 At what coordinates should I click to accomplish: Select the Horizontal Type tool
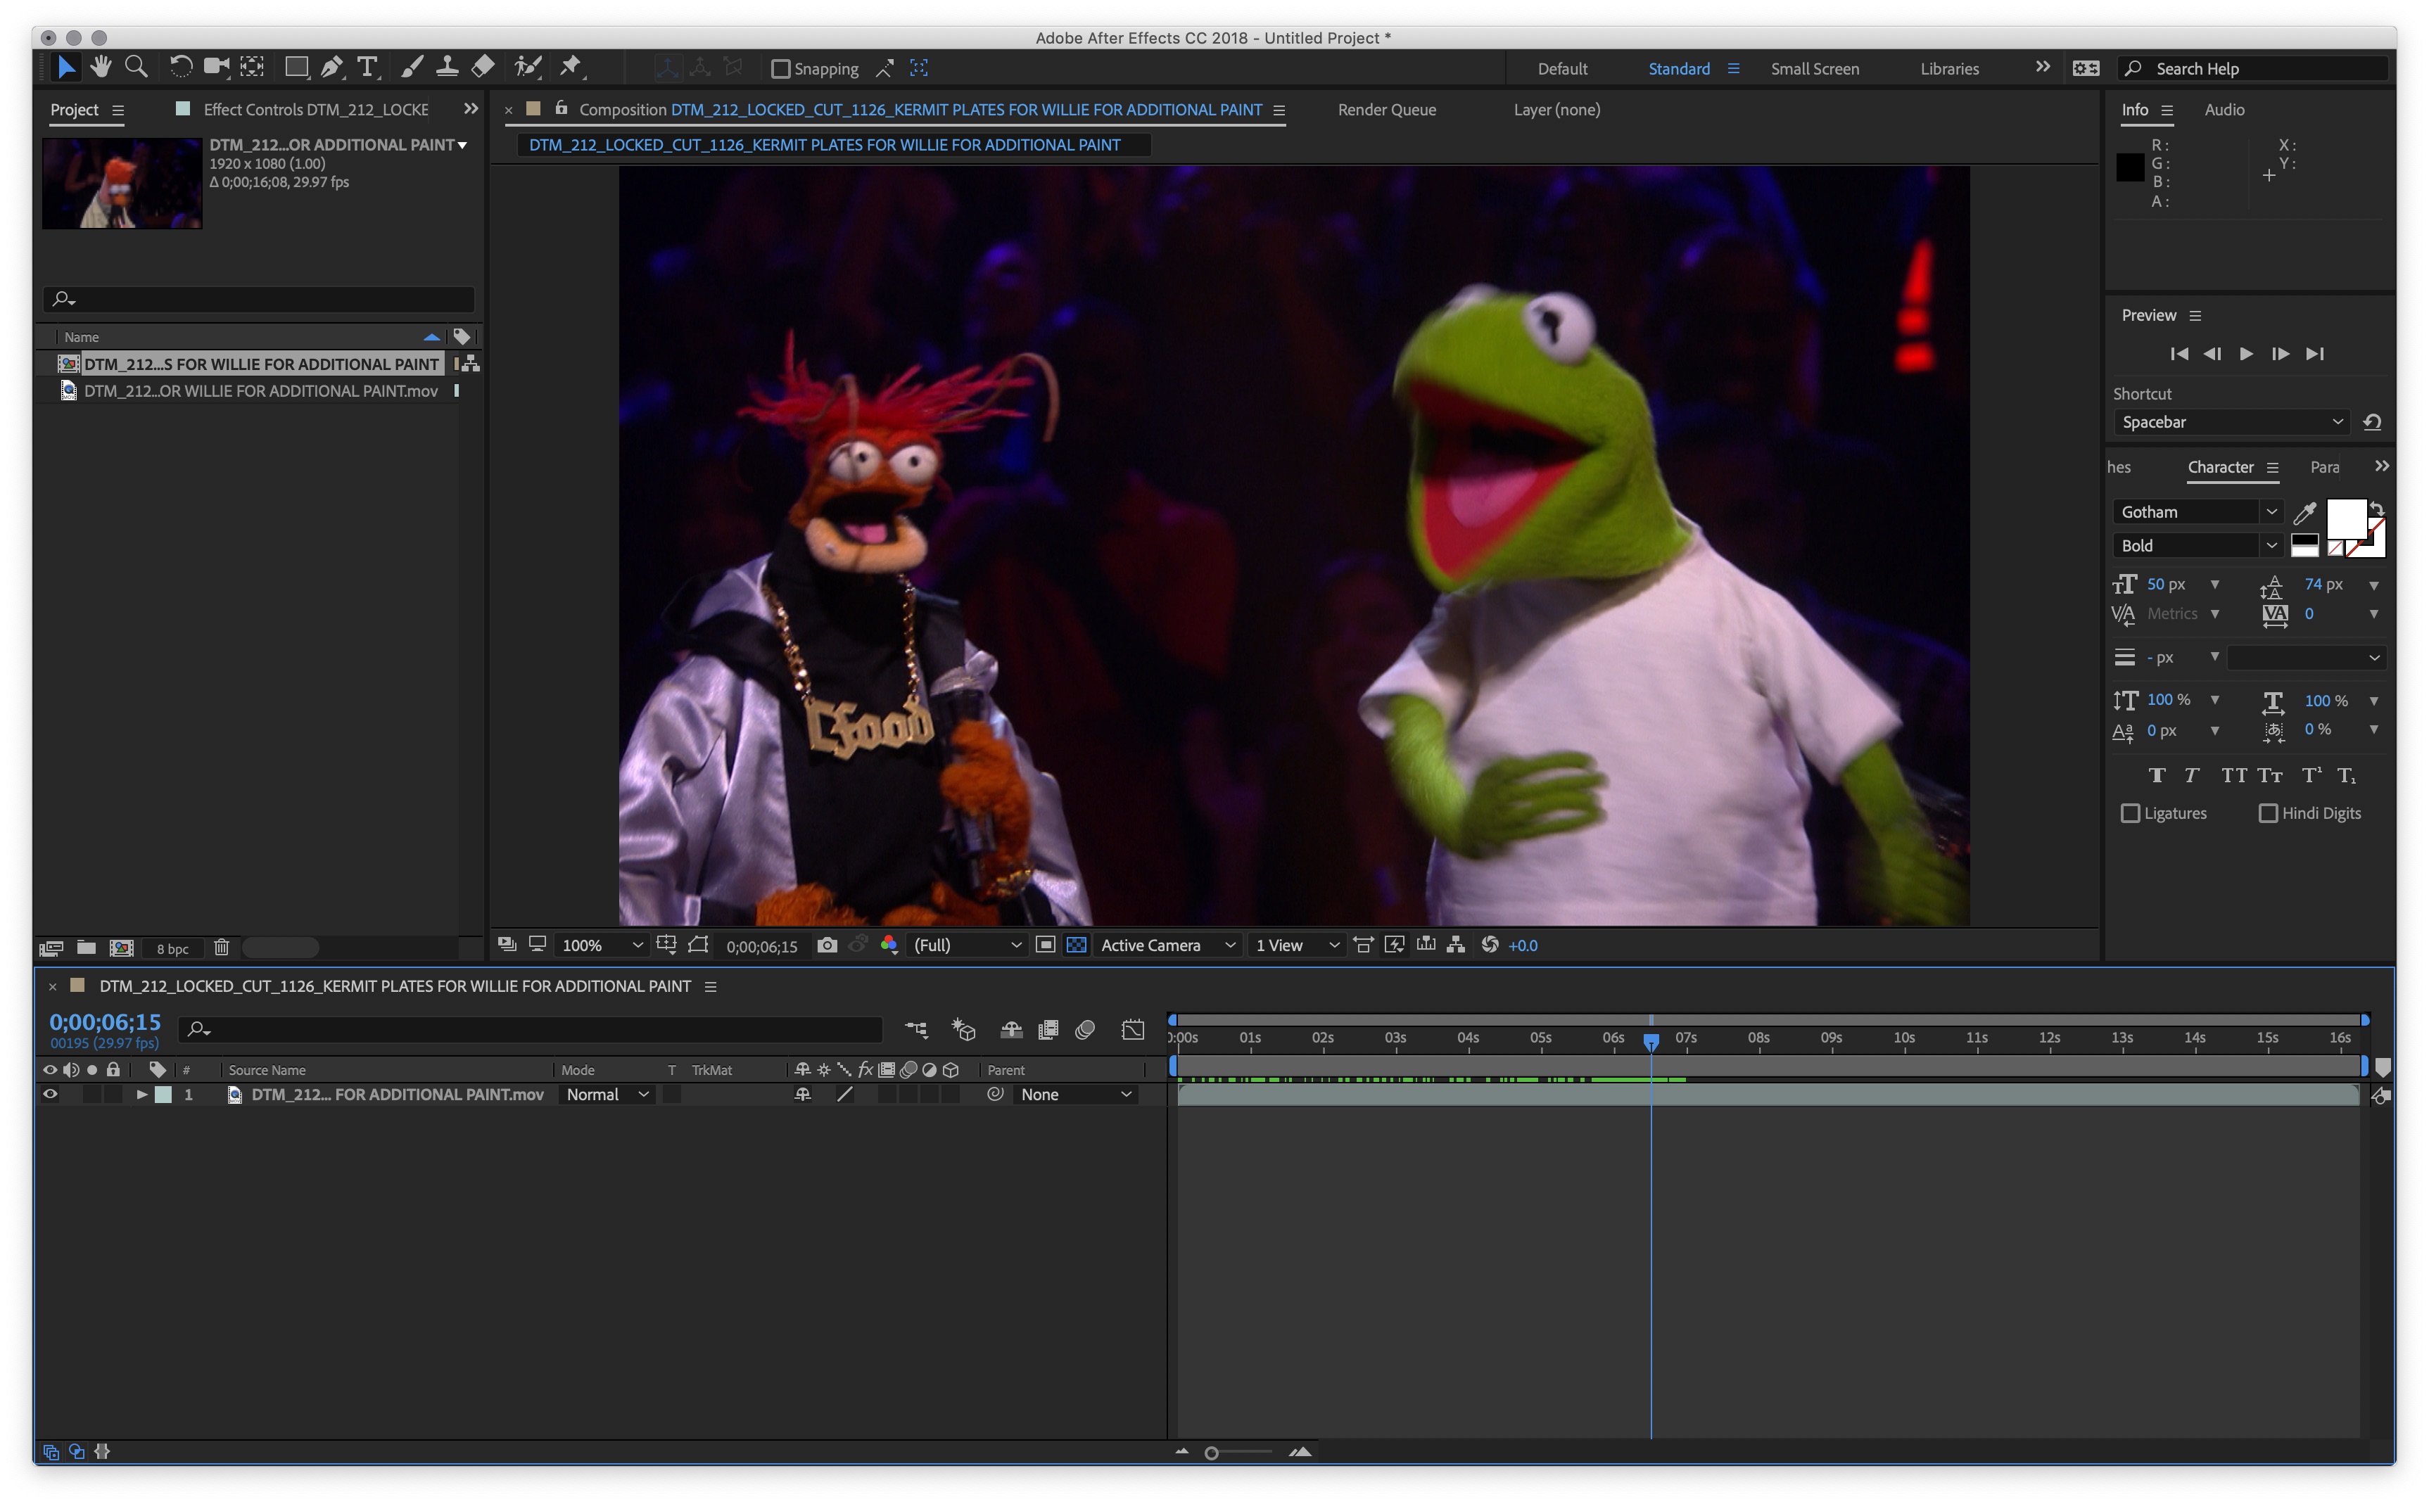click(367, 68)
